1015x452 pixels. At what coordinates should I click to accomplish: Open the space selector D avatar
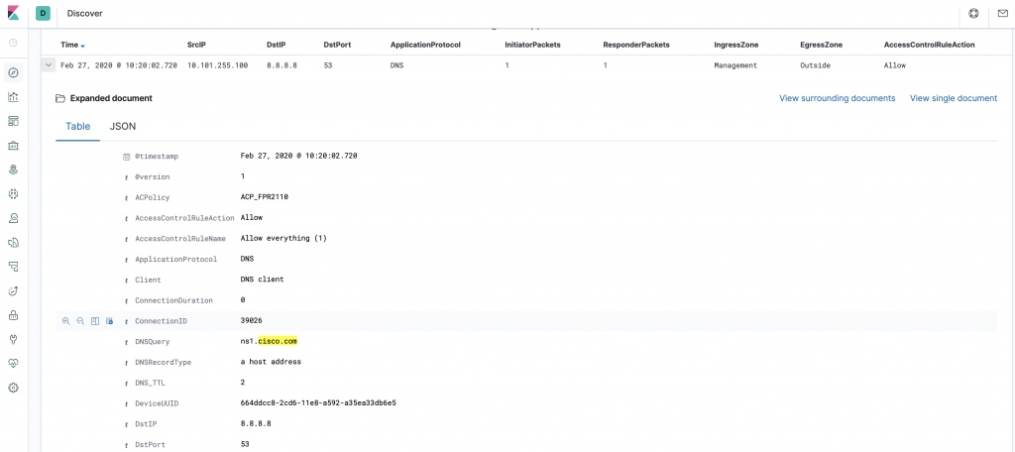pos(43,14)
